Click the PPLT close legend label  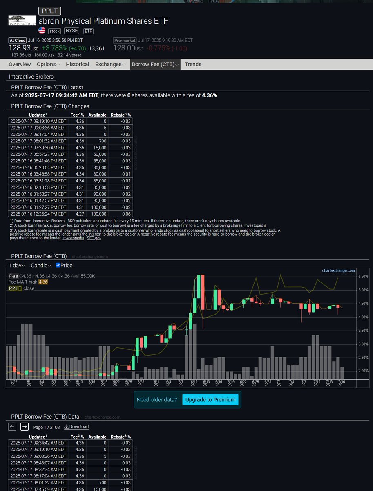point(22,288)
